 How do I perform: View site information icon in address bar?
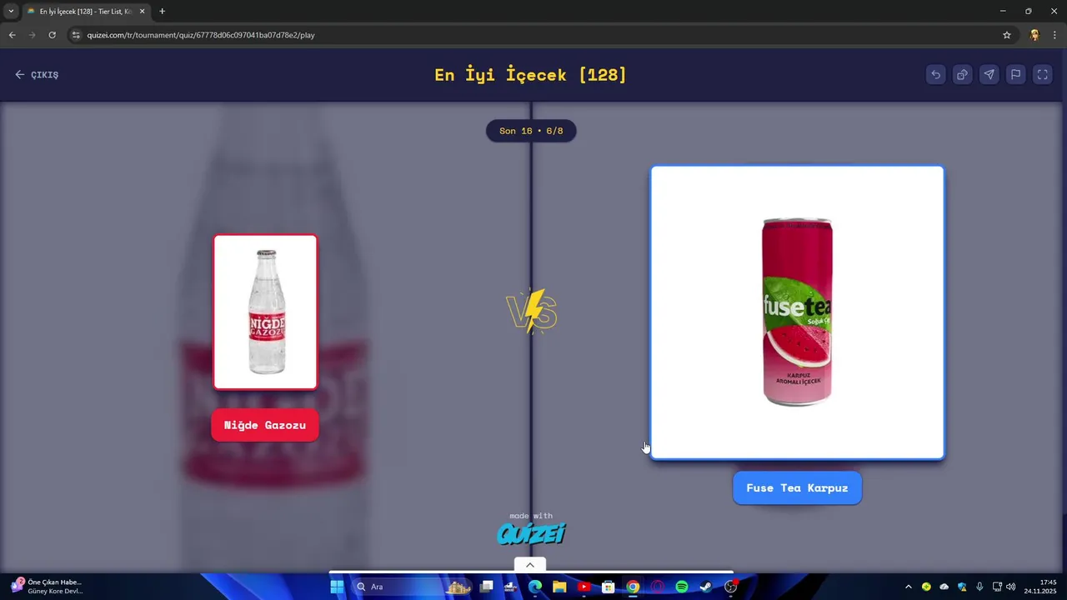click(76, 35)
